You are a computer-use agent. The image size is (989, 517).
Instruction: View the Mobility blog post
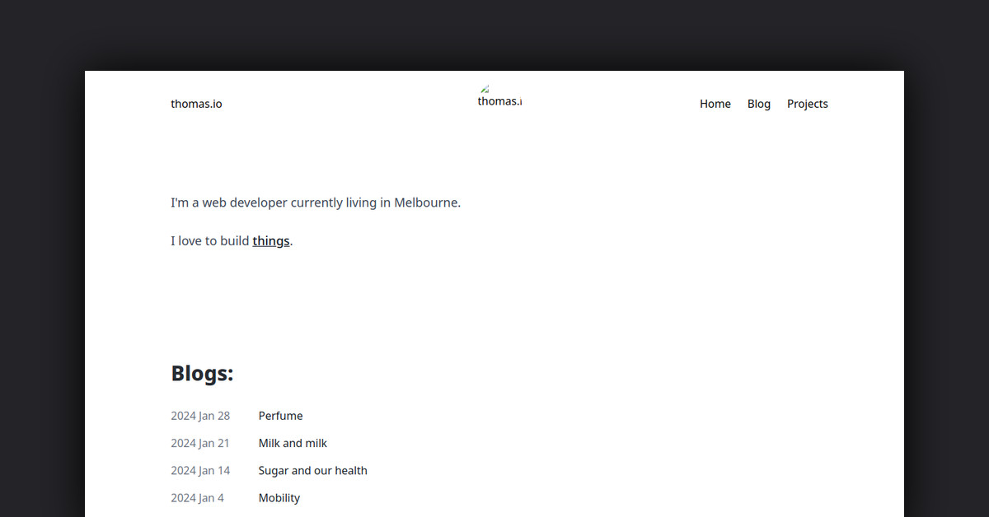pos(279,498)
